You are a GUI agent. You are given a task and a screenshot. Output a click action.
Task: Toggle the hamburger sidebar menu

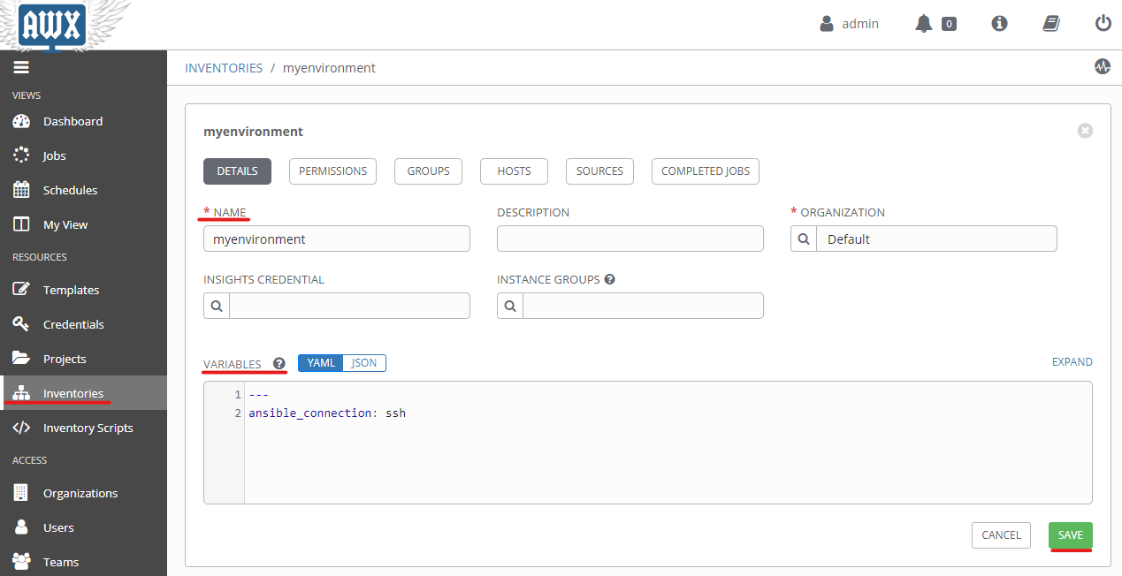point(21,67)
